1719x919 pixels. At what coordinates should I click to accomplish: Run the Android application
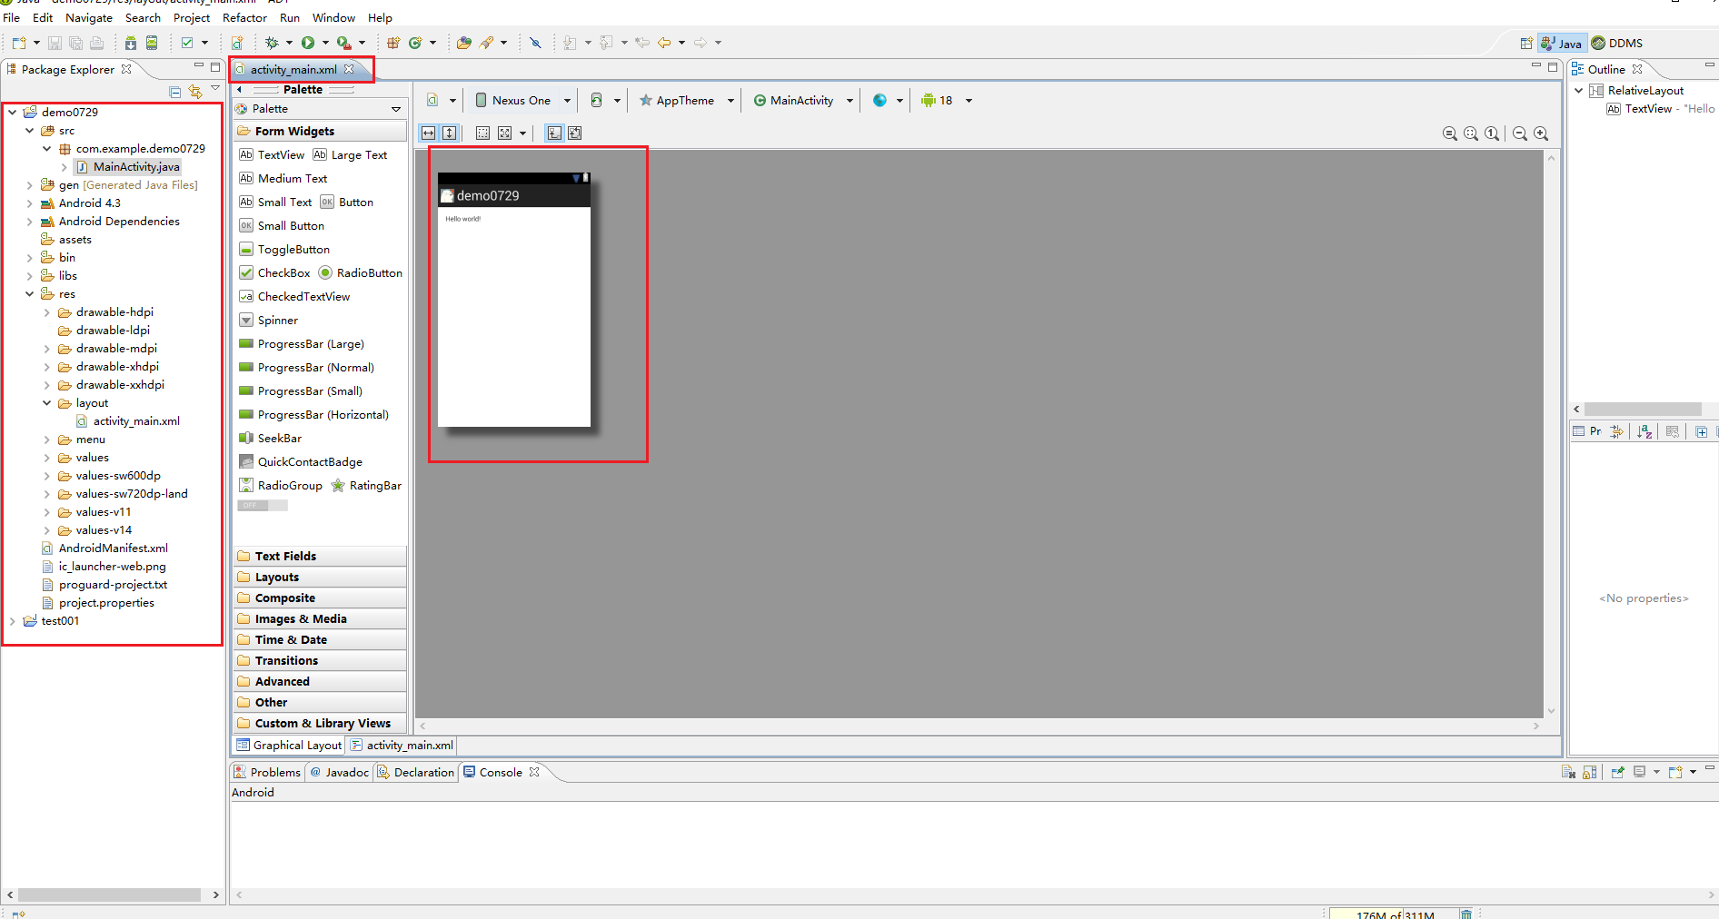pyautogui.click(x=308, y=42)
